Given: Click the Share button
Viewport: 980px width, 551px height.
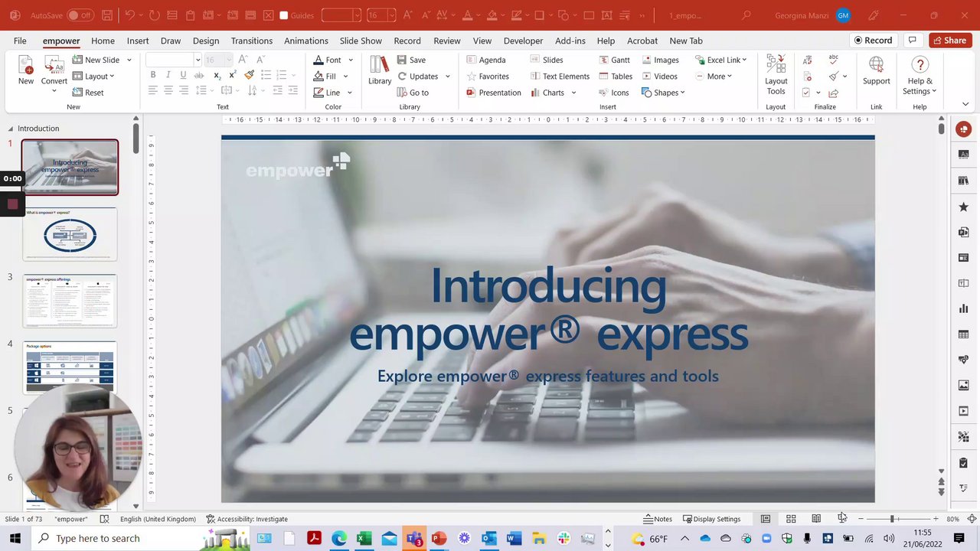Looking at the screenshot, I should [950, 41].
